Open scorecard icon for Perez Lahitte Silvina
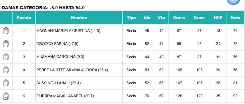This screenshot has width=245, height=104. point(6,70)
